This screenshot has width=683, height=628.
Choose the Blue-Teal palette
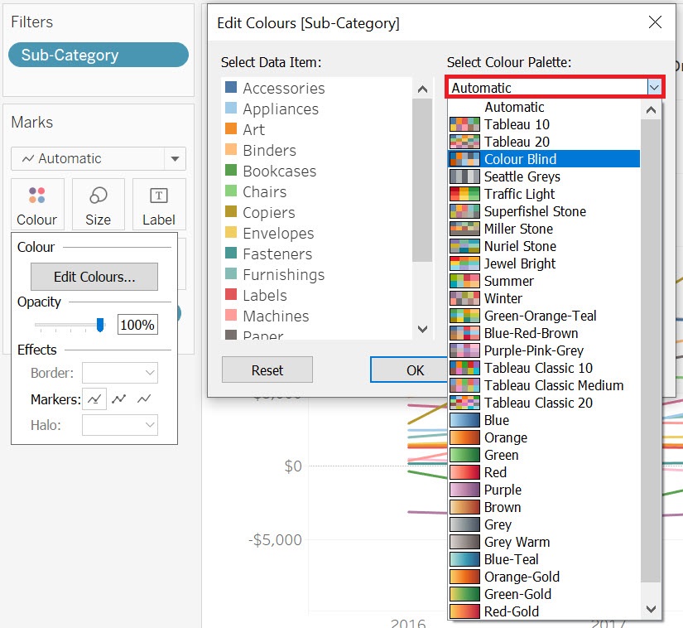pyautogui.click(x=544, y=559)
